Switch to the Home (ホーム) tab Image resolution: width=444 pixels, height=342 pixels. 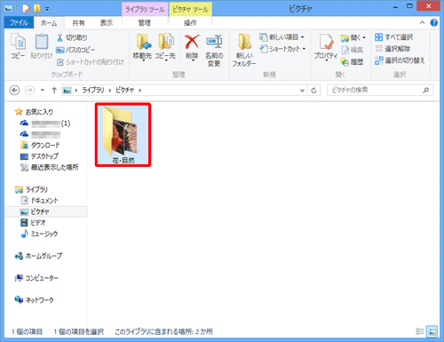pyautogui.click(x=49, y=23)
